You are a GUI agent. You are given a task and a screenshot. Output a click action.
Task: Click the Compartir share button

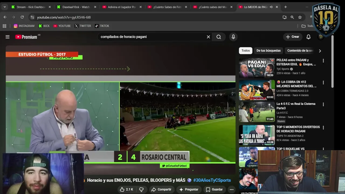[x=161, y=189]
